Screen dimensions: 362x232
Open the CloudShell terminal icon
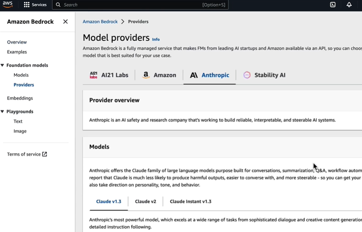click(333, 5)
